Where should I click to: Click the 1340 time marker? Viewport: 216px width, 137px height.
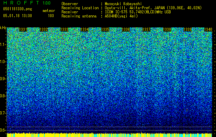click(208, 29)
